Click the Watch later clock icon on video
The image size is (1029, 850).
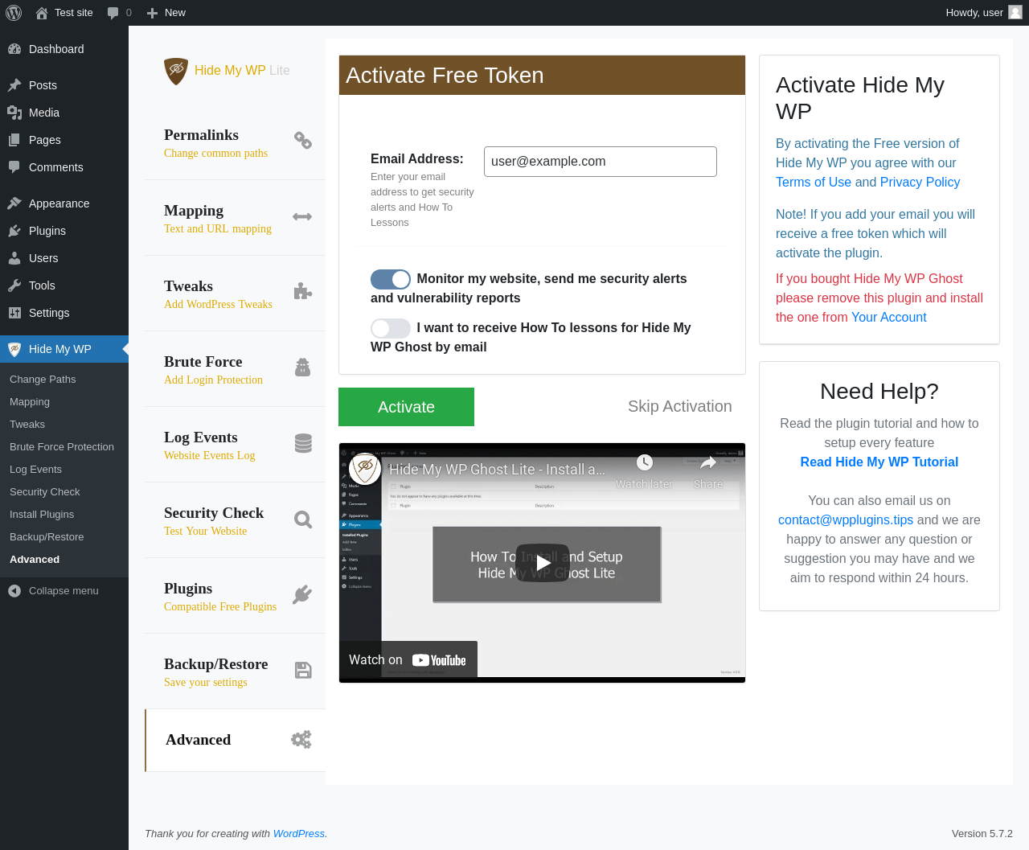tap(645, 462)
